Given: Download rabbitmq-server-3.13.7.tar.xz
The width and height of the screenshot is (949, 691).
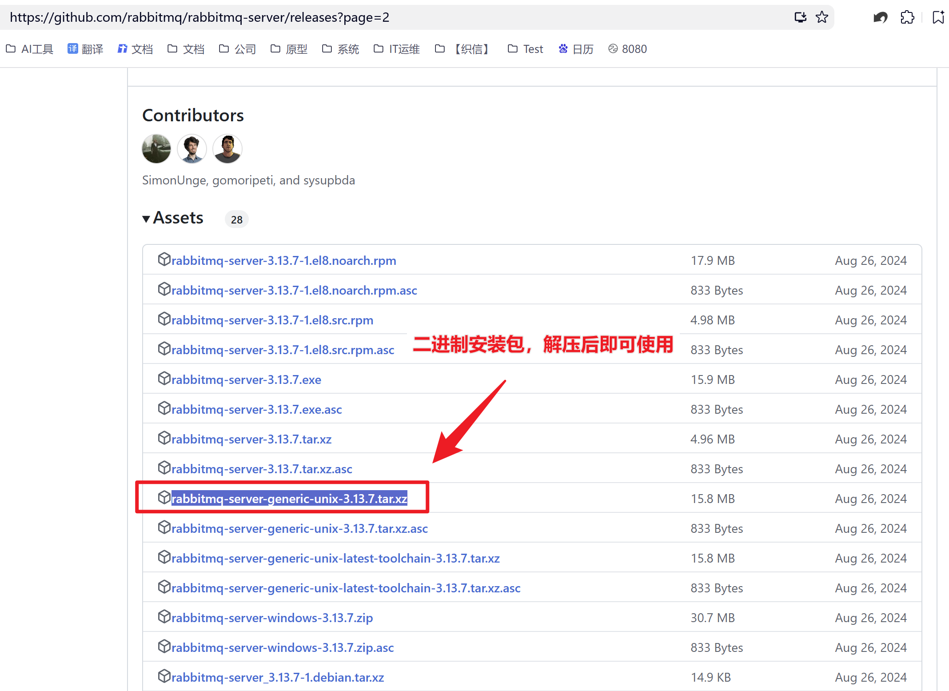Looking at the screenshot, I should pos(251,439).
